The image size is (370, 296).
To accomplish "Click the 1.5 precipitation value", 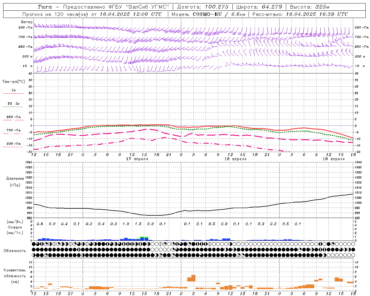I will tap(138, 224).
